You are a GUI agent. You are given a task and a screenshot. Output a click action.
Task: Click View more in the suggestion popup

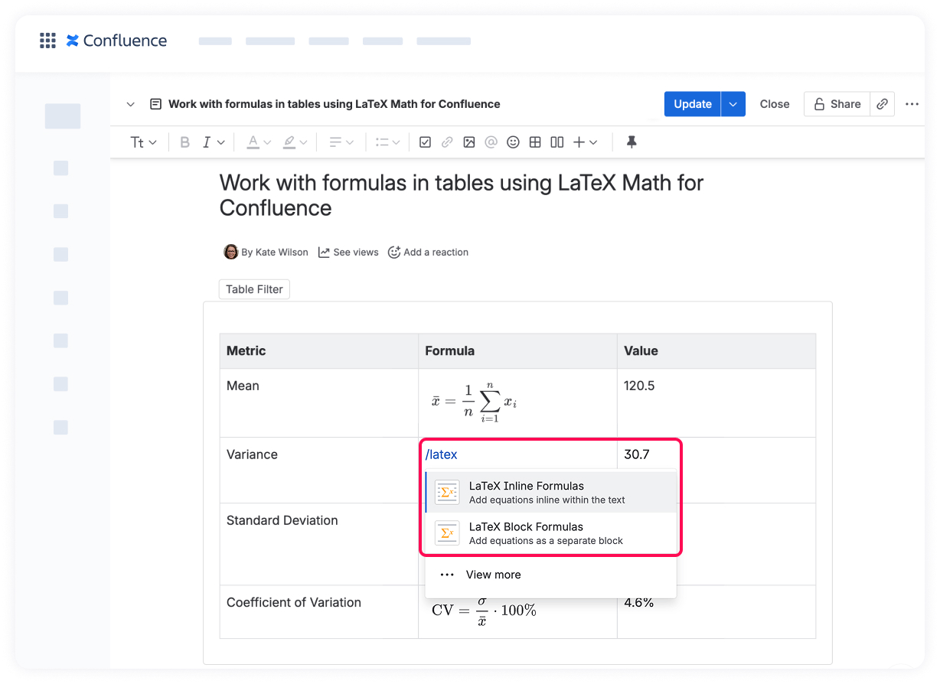tap(493, 575)
